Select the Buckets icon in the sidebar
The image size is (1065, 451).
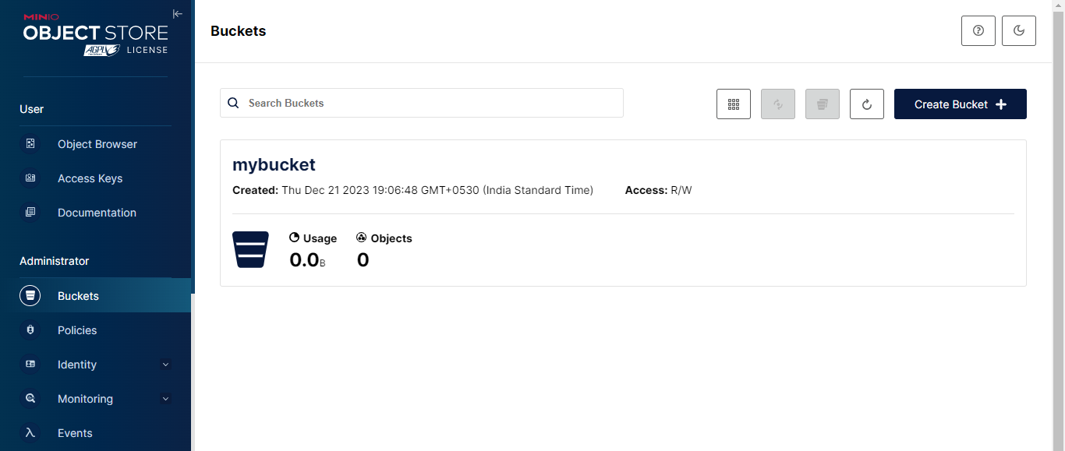coord(30,296)
